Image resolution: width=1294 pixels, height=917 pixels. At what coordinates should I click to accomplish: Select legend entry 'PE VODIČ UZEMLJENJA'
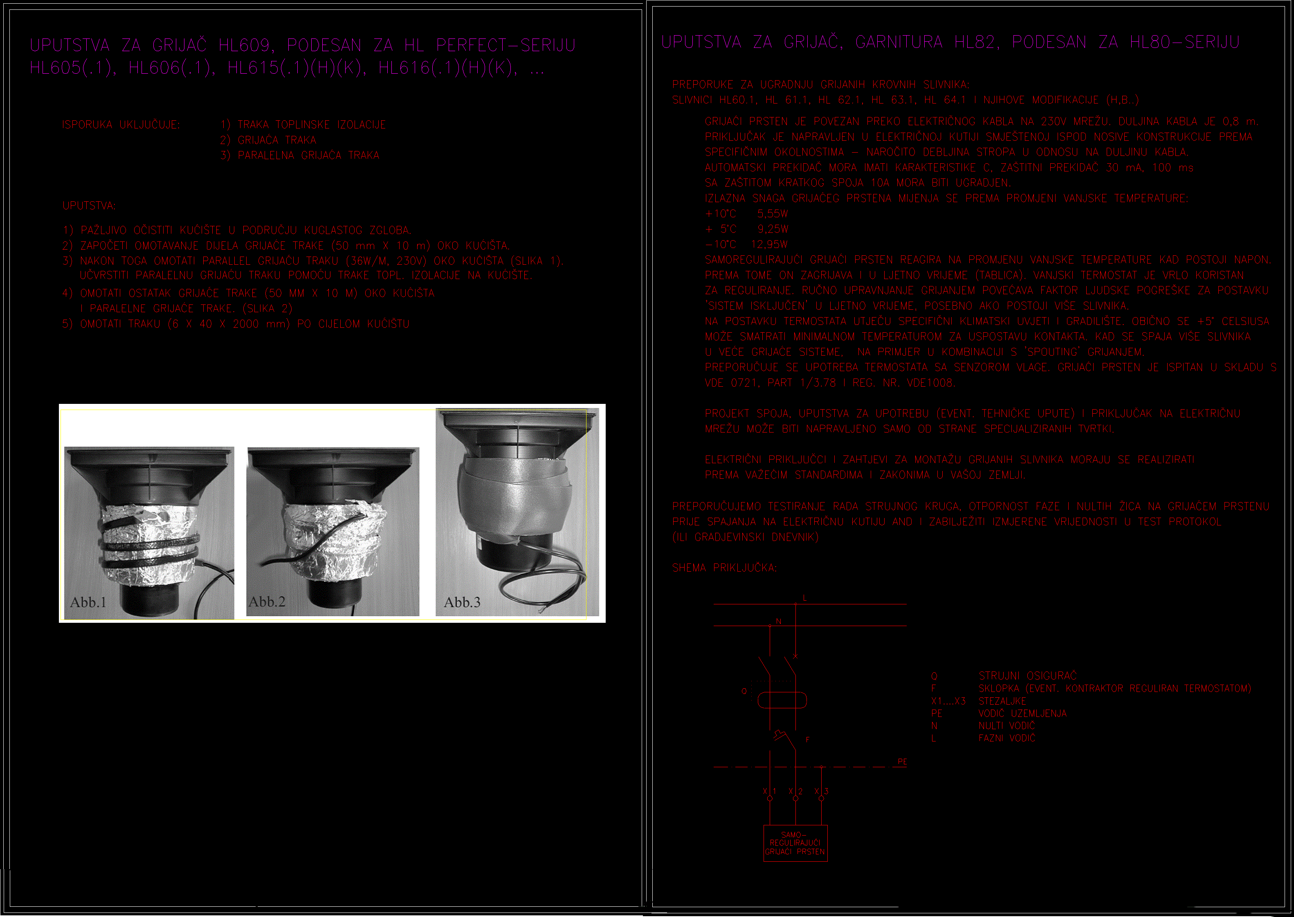(999, 713)
